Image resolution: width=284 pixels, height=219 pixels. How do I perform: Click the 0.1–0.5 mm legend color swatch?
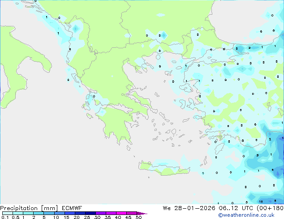point(8,213)
